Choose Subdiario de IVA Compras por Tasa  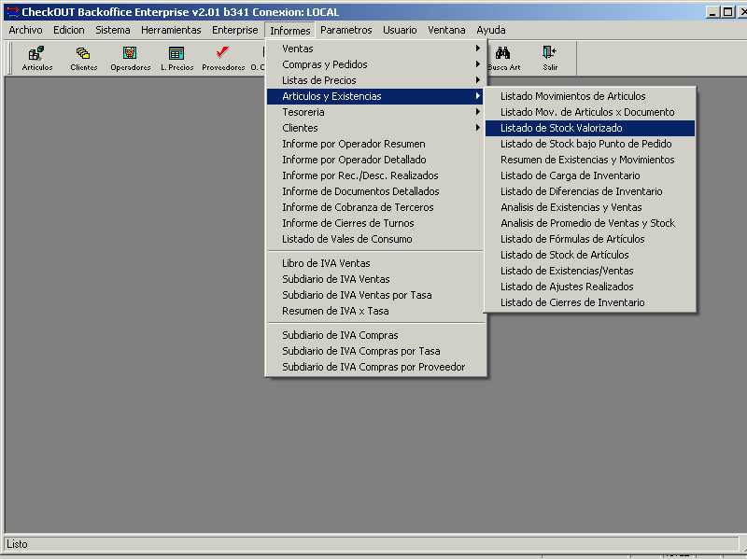click(375, 351)
